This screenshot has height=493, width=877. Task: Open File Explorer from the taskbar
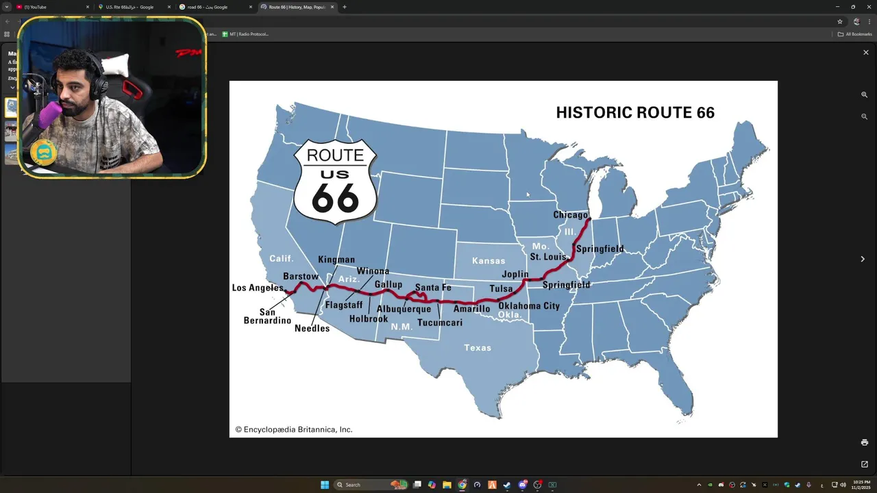pyautogui.click(x=447, y=485)
